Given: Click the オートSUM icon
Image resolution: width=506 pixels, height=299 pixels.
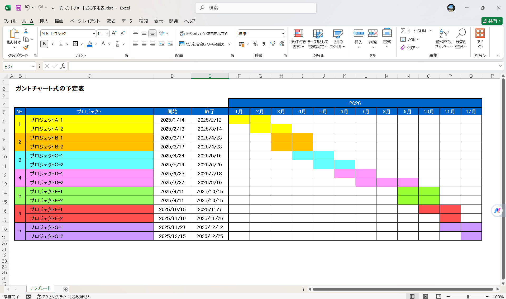Looking at the screenshot, I should (403, 31).
